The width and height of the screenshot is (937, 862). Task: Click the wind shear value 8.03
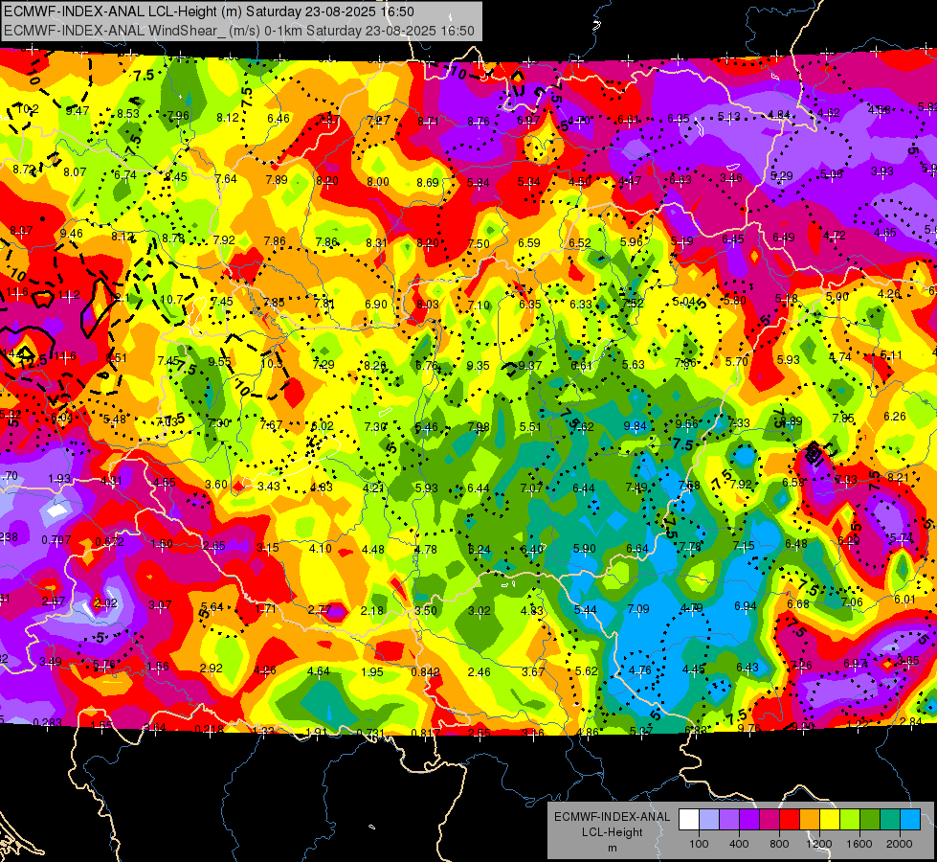[427, 305]
